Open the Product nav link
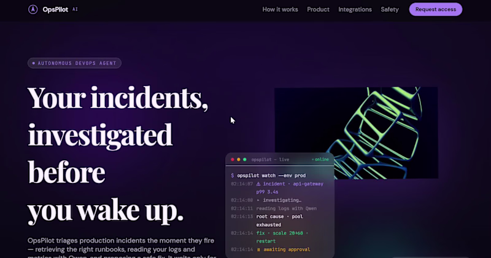 (x=318, y=9)
